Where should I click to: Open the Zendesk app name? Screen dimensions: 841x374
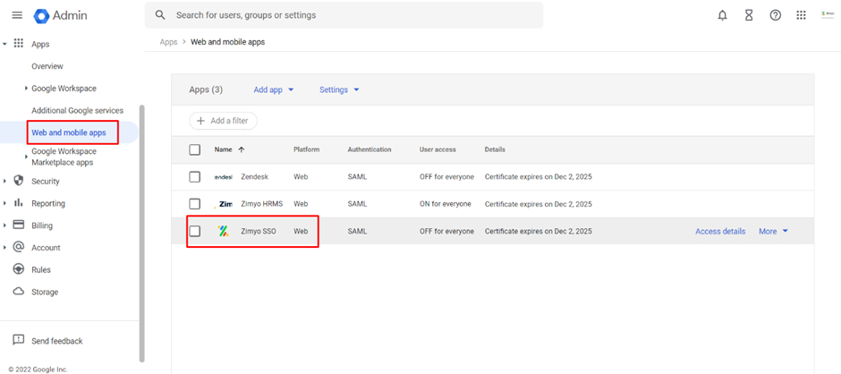pyautogui.click(x=255, y=177)
